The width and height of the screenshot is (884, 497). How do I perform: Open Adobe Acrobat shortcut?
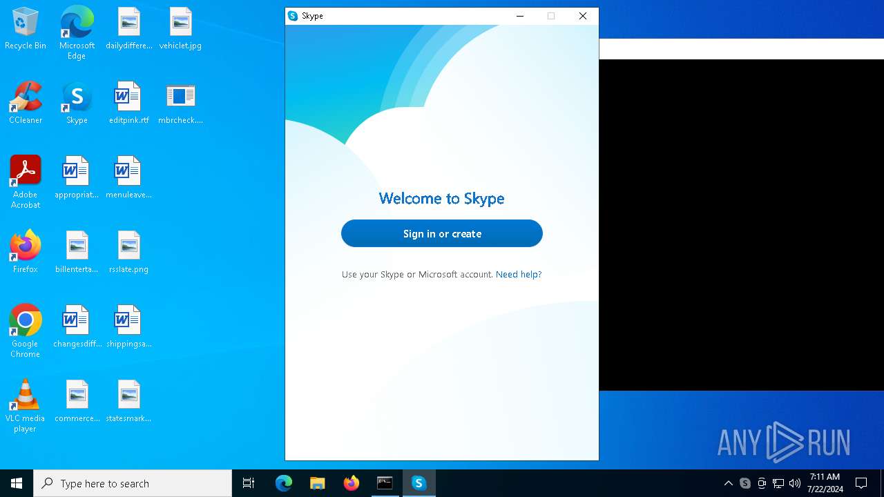[x=26, y=182]
